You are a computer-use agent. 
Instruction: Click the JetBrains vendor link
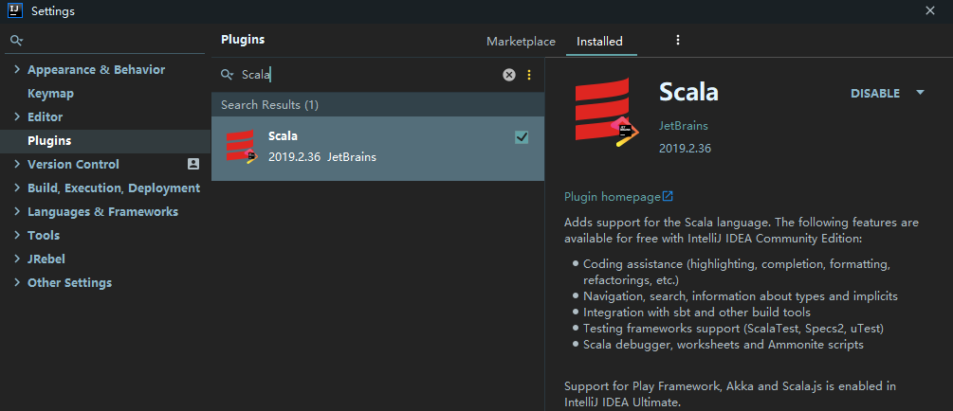point(683,126)
